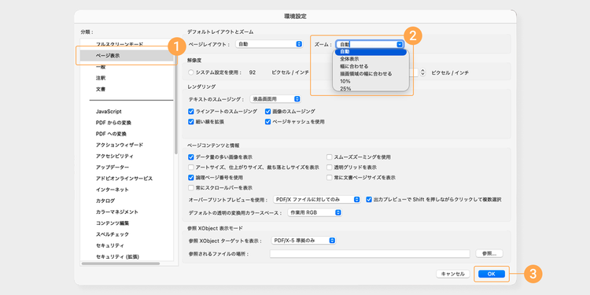Toggle ページキャッシュを使用 checkbox
The height and width of the screenshot is (295, 590).
[x=268, y=122]
